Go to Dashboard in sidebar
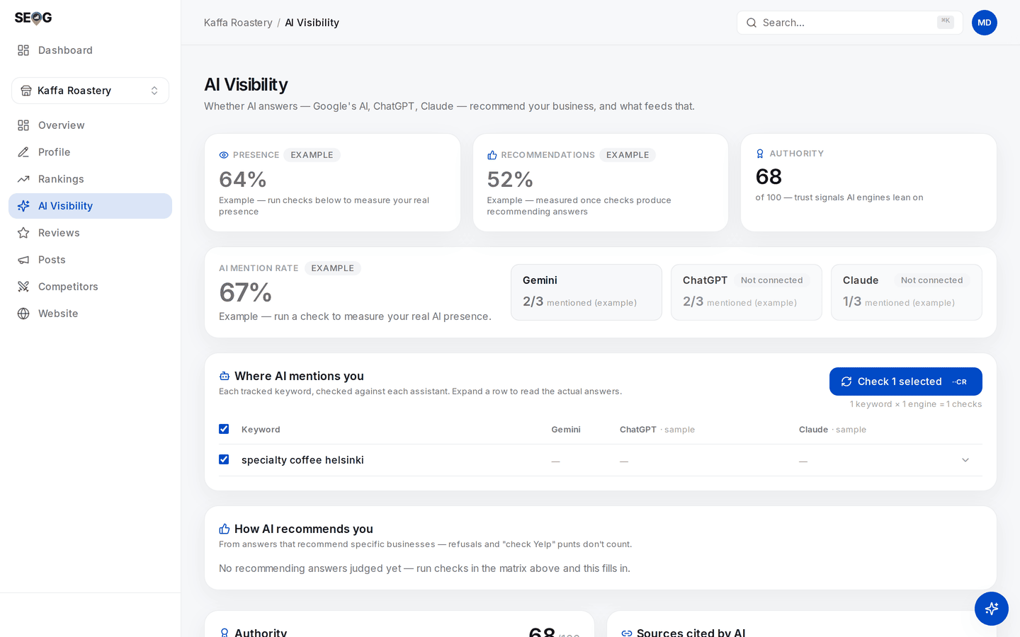The height and width of the screenshot is (637, 1020). coord(90,50)
